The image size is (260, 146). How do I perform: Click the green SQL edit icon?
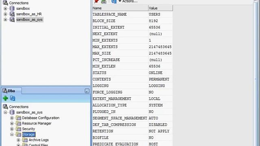point(104,2)
